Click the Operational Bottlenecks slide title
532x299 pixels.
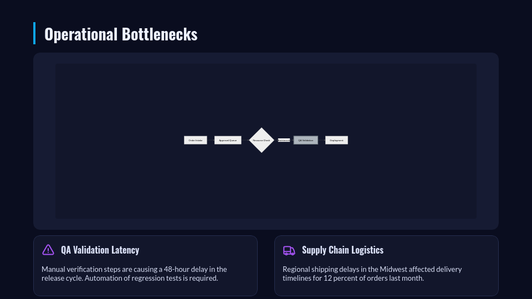(x=121, y=34)
